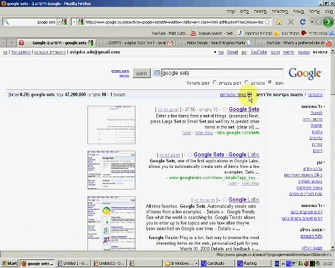Star the Google Sets - Google Labs result
335x268 pixels.
(189, 154)
